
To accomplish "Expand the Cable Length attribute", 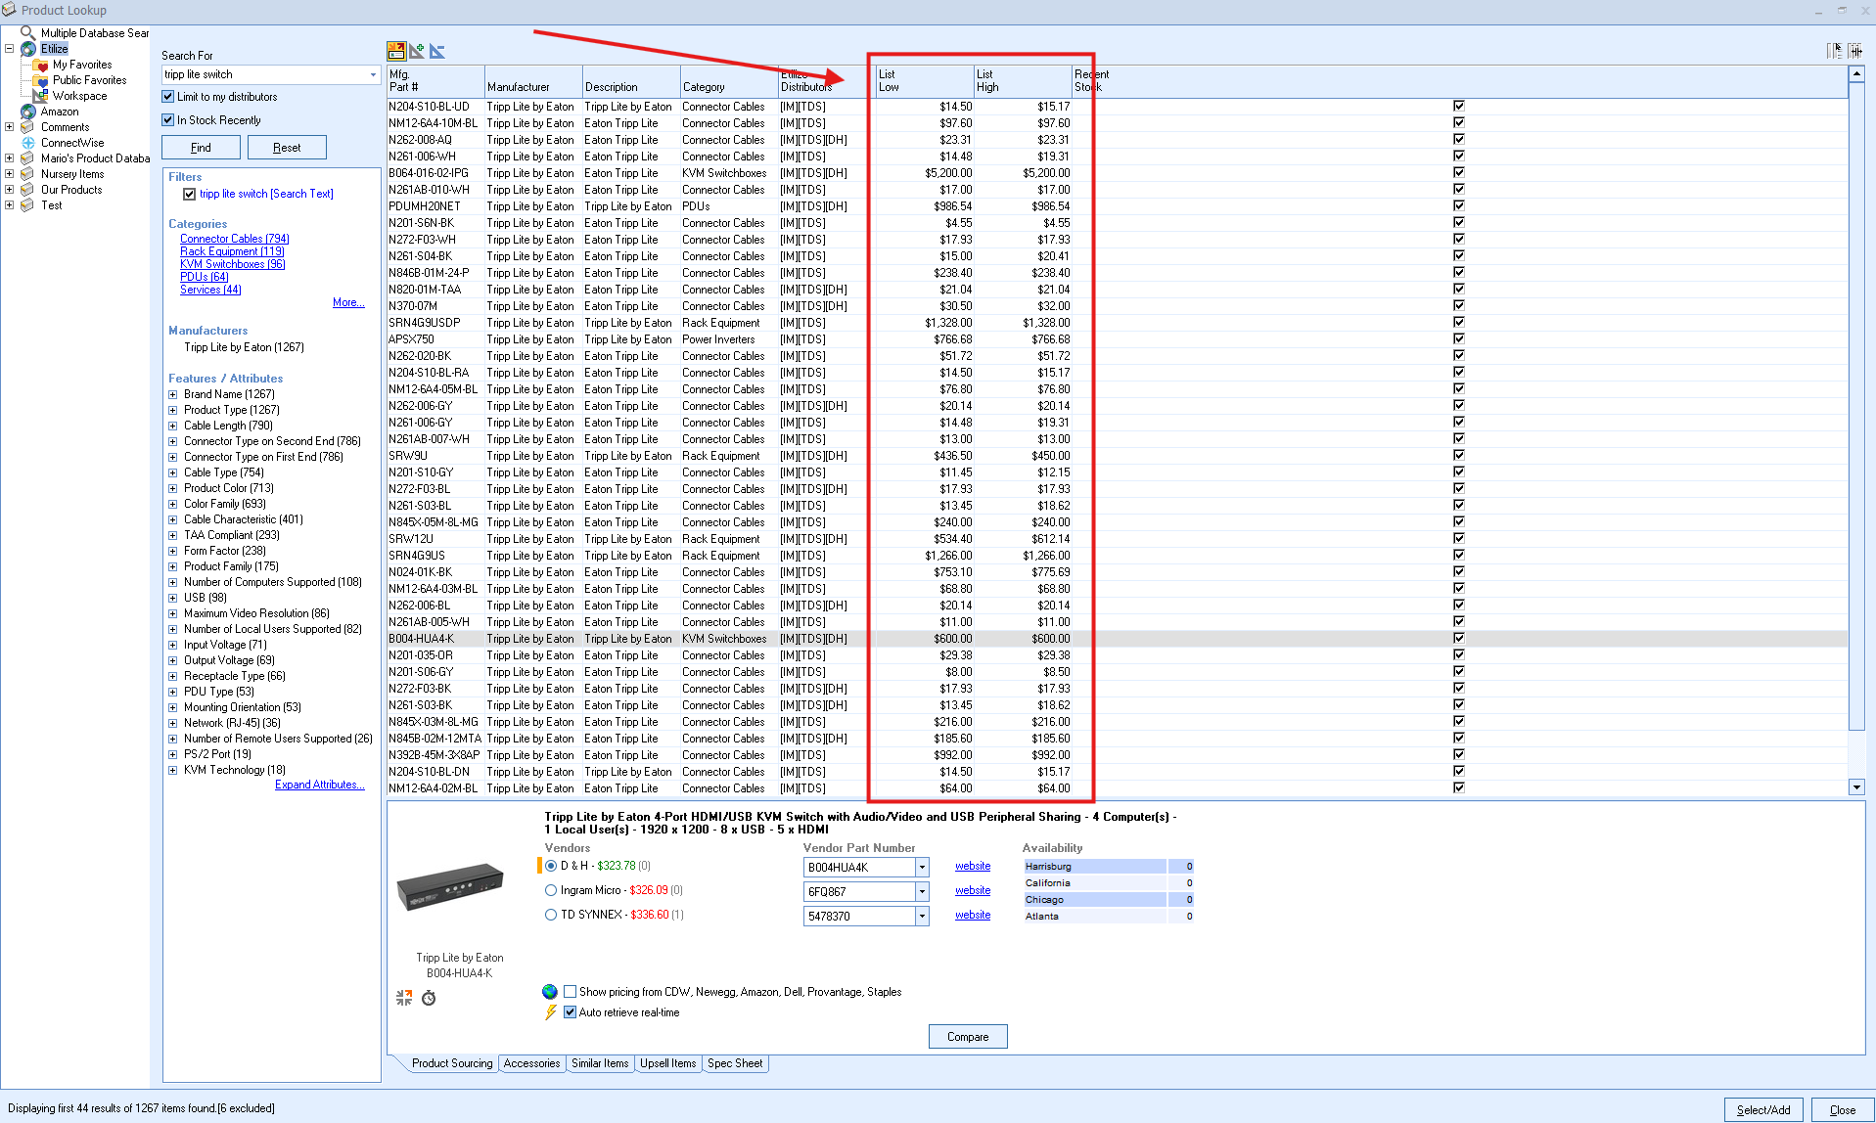I will click(x=173, y=426).
